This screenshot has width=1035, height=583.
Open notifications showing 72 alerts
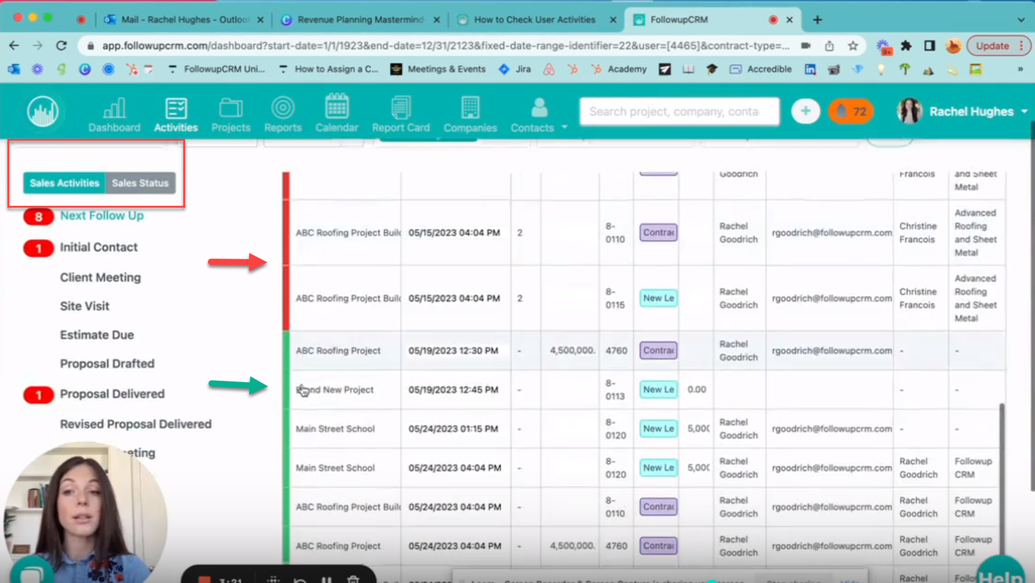(x=851, y=111)
